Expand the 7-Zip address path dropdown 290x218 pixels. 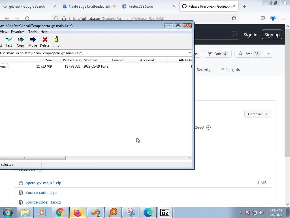point(190,53)
